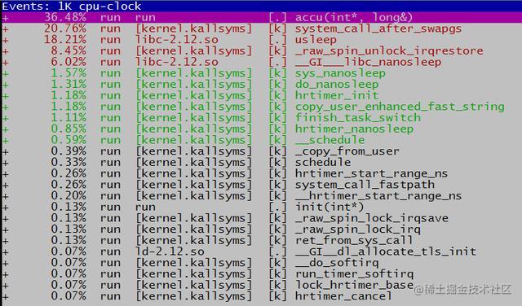Select the __schedule symbol
Screen dimensions: 522x306
tap(330, 140)
